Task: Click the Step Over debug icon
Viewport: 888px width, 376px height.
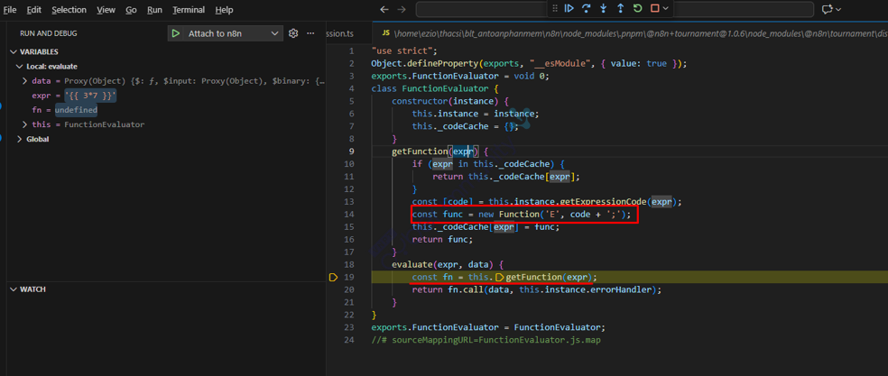Action: [x=587, y=8]
